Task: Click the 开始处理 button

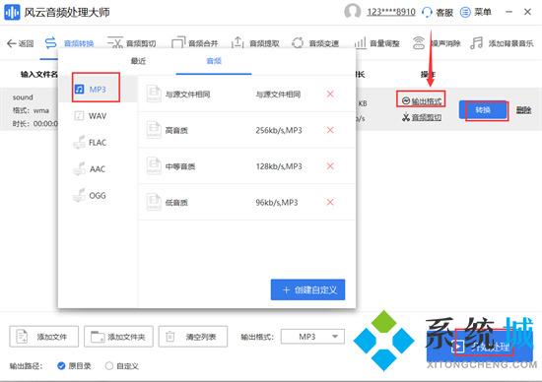Action: tap(479, 347)
